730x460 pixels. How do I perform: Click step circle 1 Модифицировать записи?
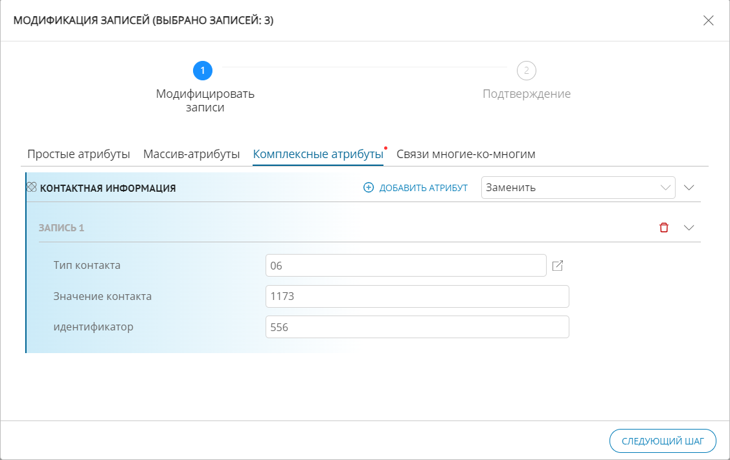click(203, 71)
